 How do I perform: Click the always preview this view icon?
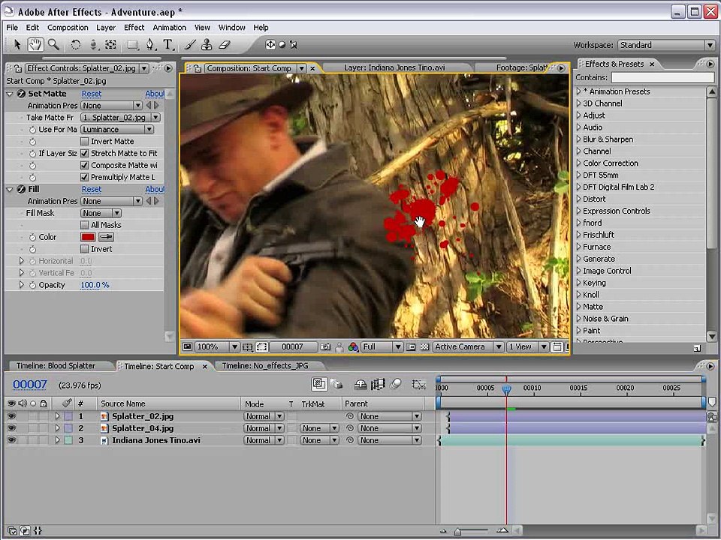(188, 346)
